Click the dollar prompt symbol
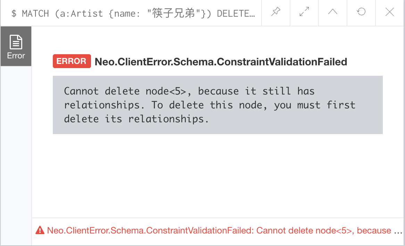Screen dimensions: 405x246 [14, 14]
